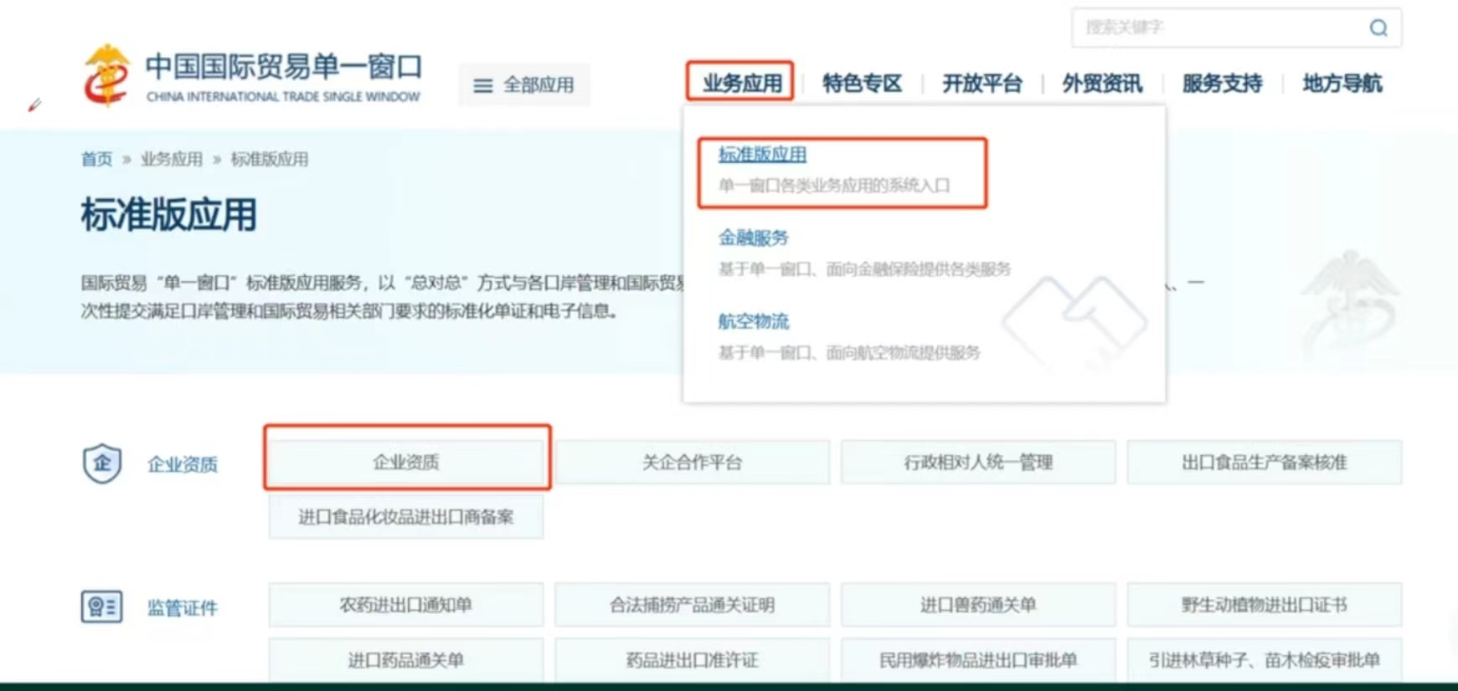
Task: Open 进口药品通关单 application
Action: coord(406,660)
